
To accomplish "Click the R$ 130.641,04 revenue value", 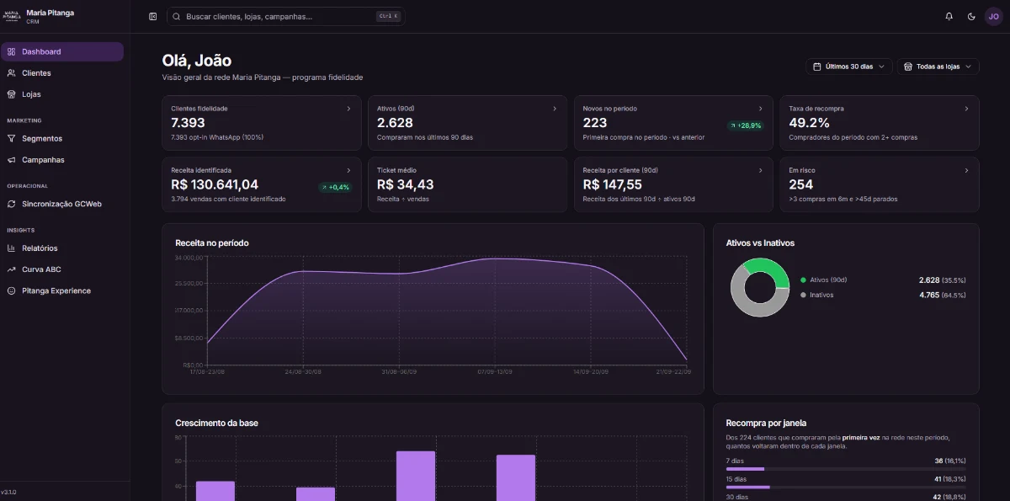I will pyautogui.click(x=215, y=184).
